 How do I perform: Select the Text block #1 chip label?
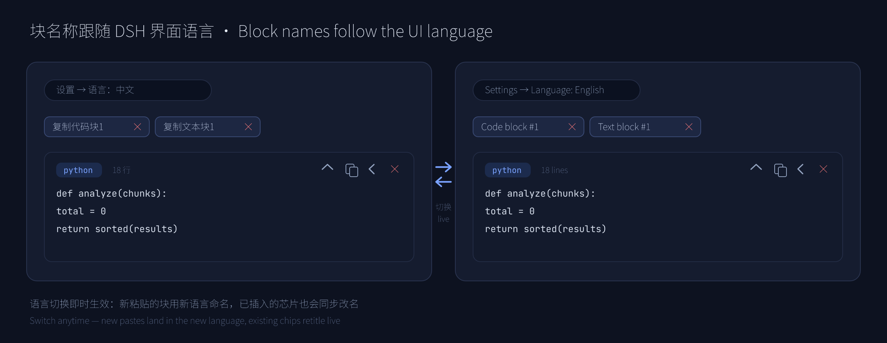coord(624,127)
